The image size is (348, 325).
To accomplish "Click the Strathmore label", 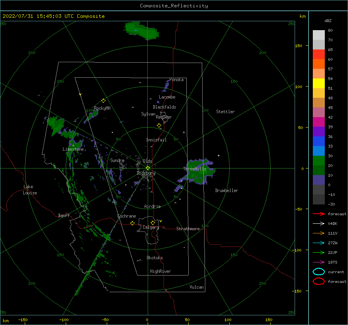I will coord(188,229).
